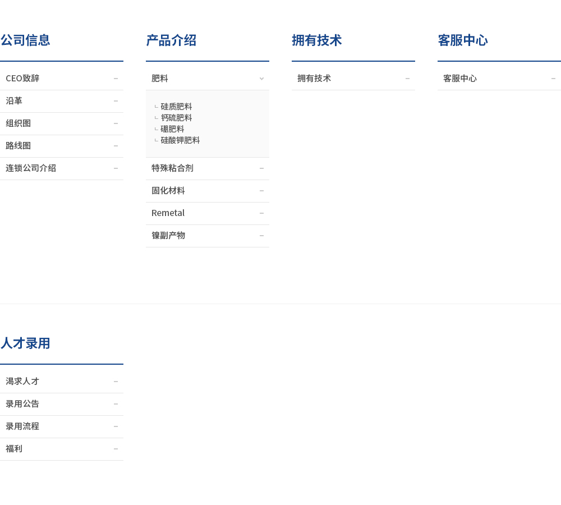Screen dimensions: 561x505
Task: Open the 录用流程 page
Action: click(22, 426)
